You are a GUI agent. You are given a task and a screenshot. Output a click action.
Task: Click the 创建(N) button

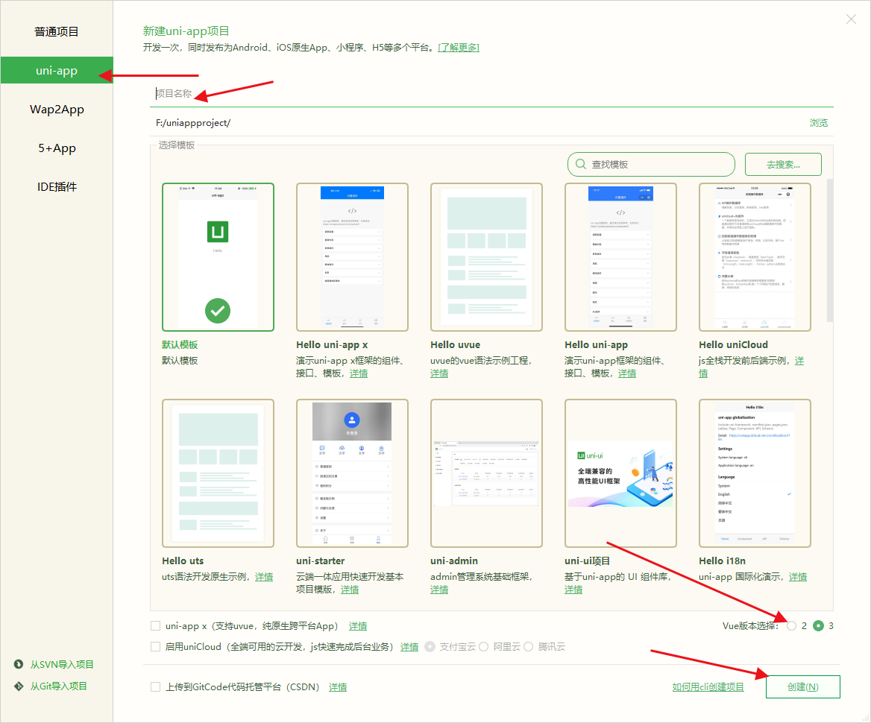click(x=802, y=687)
